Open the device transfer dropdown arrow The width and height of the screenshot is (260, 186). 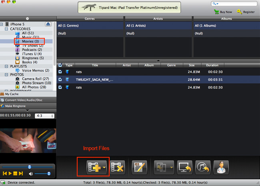(172, 168)
